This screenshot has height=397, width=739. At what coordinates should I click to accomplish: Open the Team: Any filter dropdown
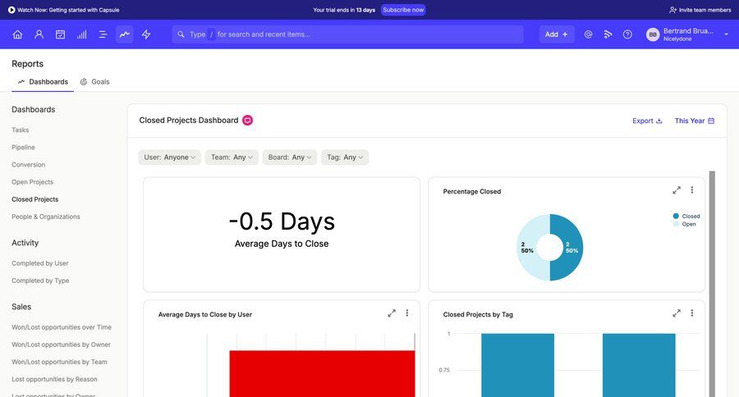pos(232,157)
